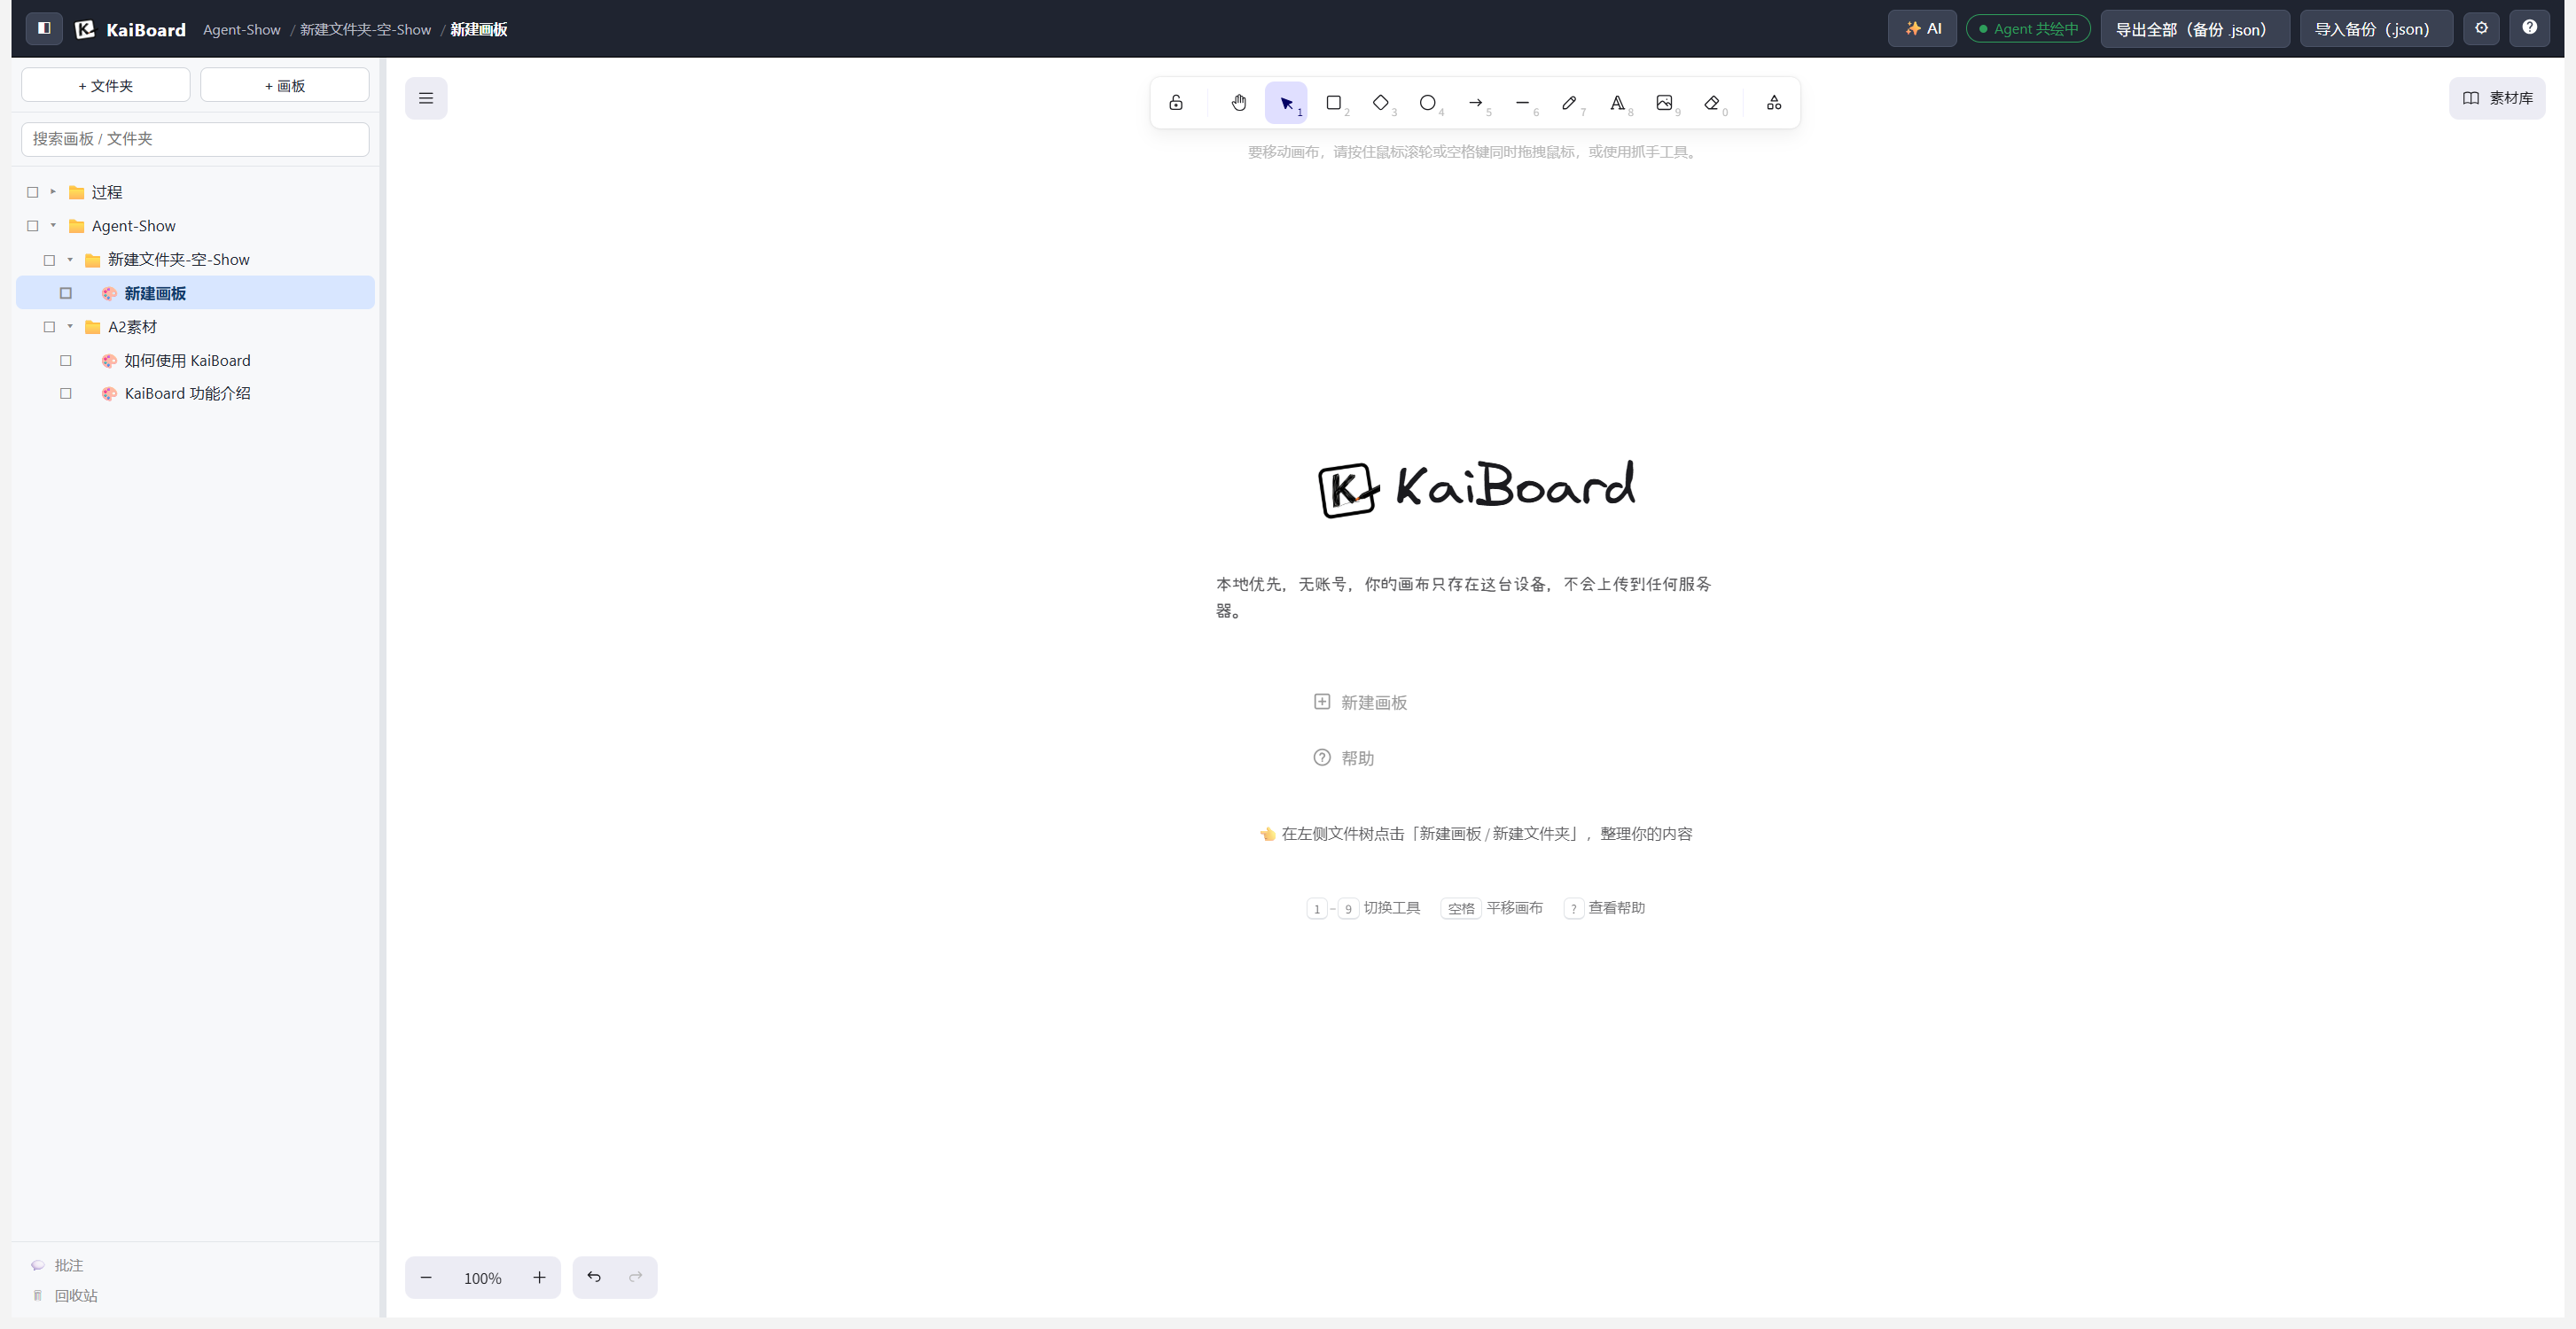Select the Insert image tool

click(1665, 103)
